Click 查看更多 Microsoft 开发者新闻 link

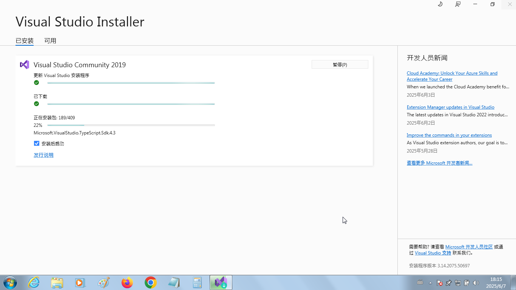tap(439, 163)
